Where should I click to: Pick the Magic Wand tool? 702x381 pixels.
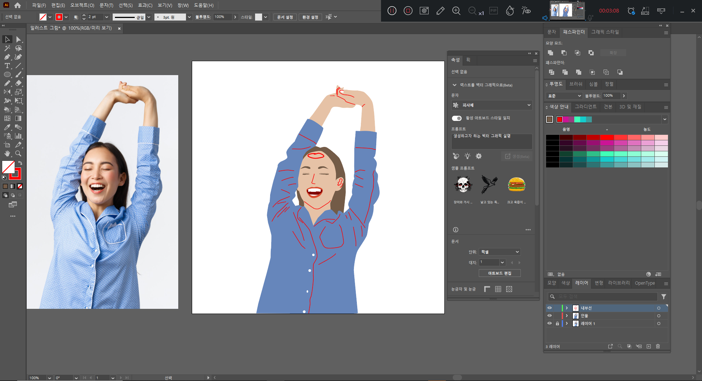7,48
